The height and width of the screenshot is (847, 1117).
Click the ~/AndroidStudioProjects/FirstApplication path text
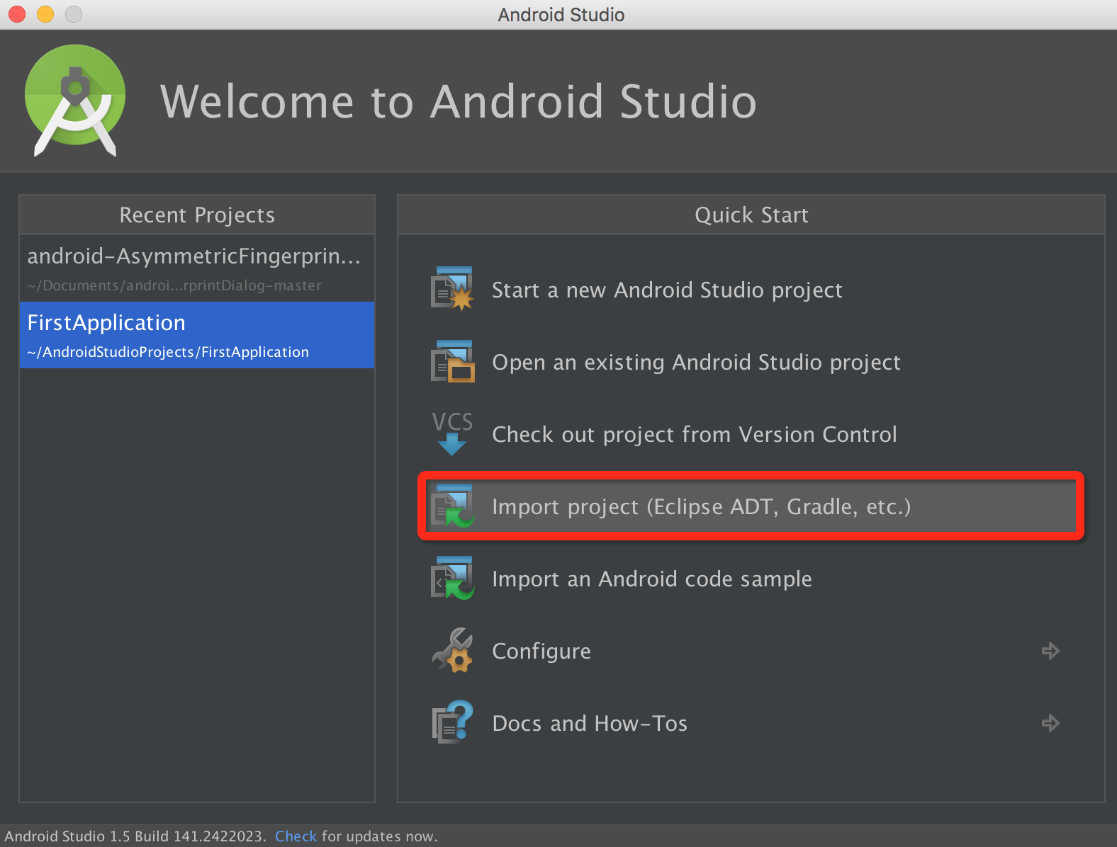[x=168, y=352]
